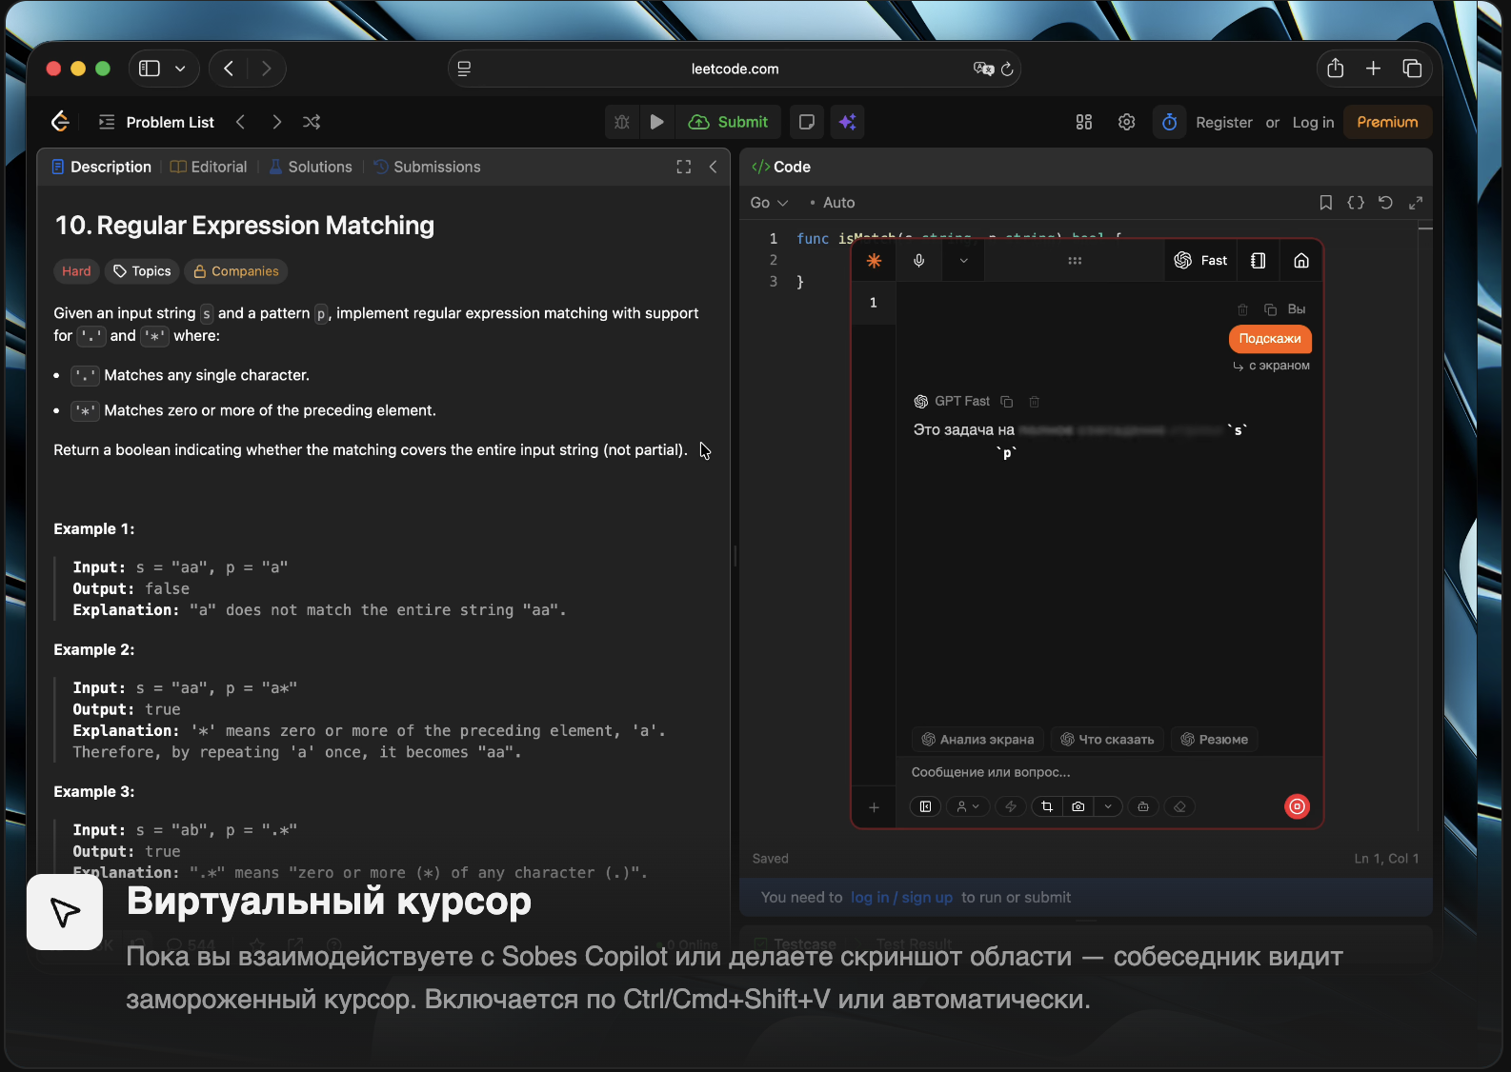Start the timer stopwatch icon
Screen dimensions: 1511x1072
pyautogui.click(x=1170, y=122)
